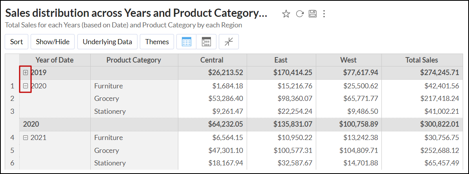
Task: Click the save disk icon
Action: (313, 14)
